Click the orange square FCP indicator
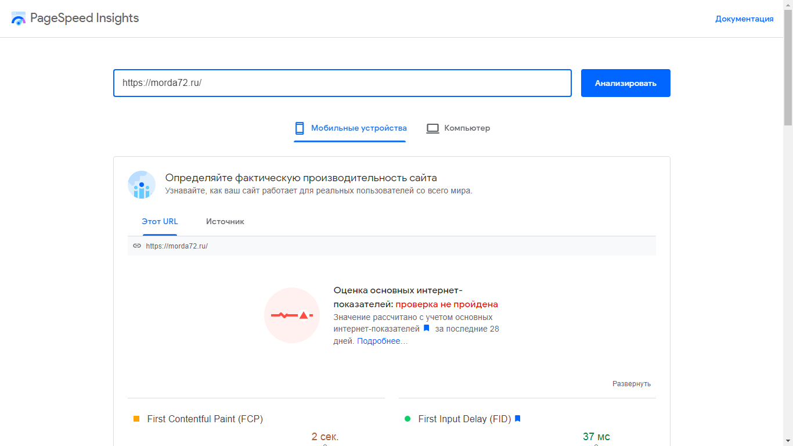The image size is (793, 446). coord(136,419)
